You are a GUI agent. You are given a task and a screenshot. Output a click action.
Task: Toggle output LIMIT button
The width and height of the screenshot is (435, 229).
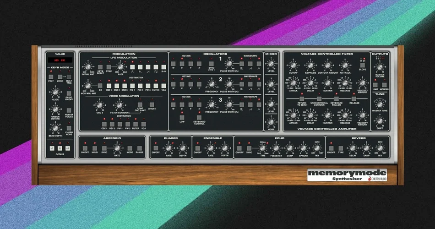coord(375,85)
